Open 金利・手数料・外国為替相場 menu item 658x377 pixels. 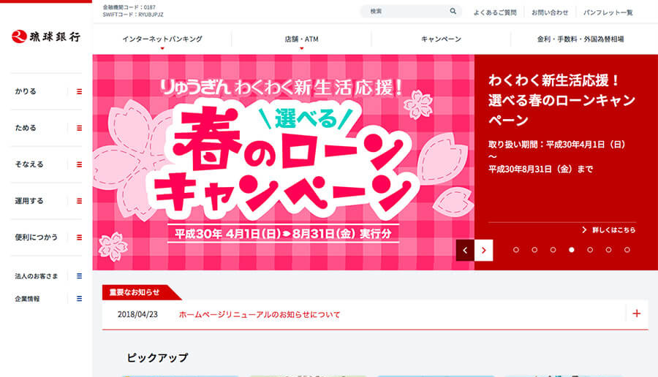point(580,39)
